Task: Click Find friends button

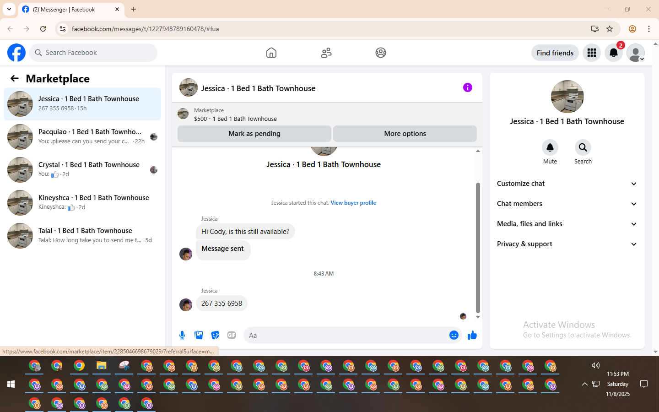Action: (x=555, y=53)
